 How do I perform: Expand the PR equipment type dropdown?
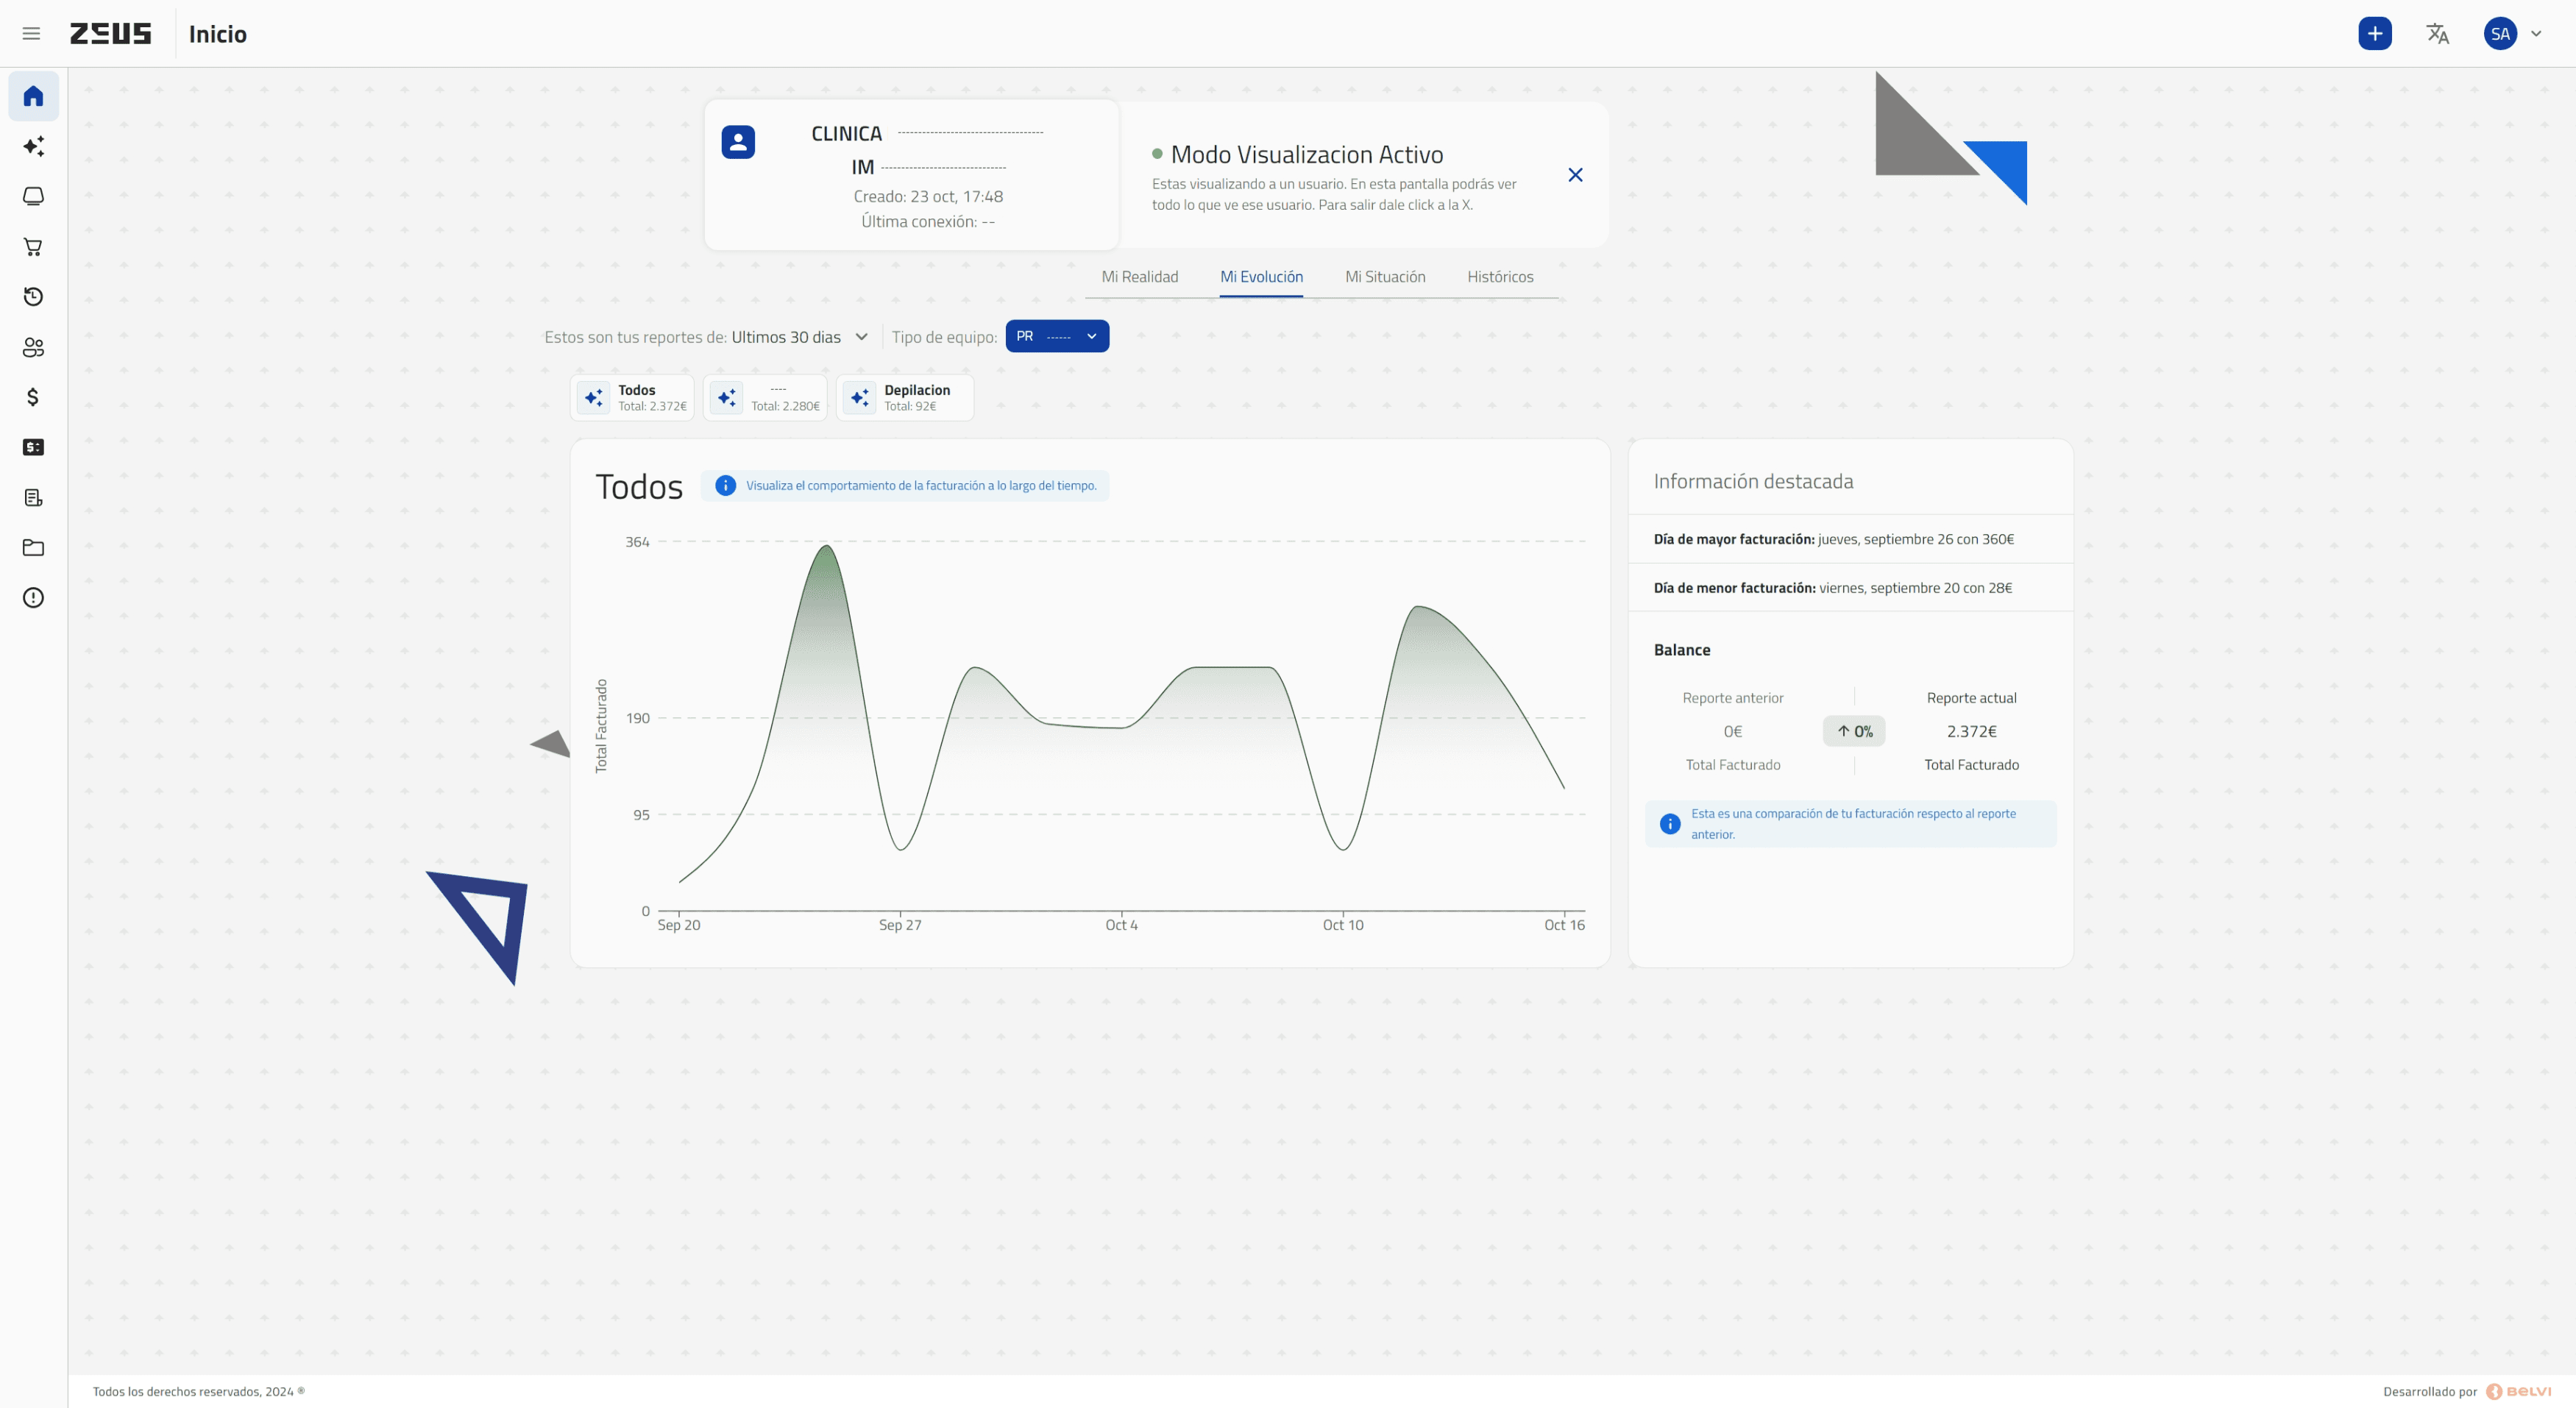tap(1057, 337)
